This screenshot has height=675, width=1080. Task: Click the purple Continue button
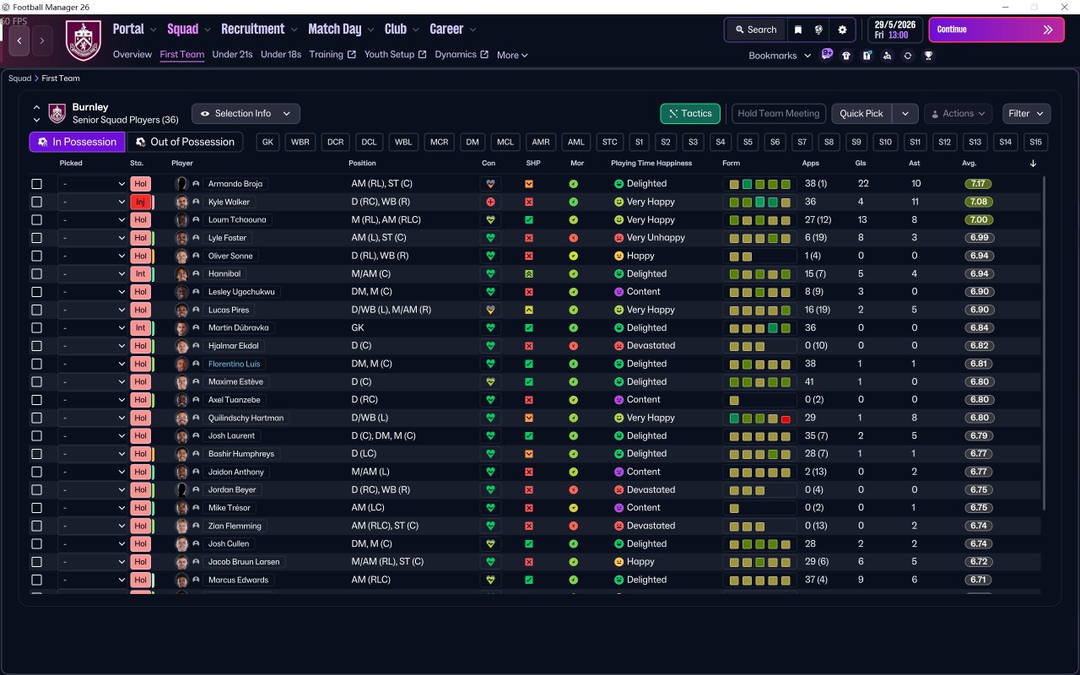click(996, 30)
